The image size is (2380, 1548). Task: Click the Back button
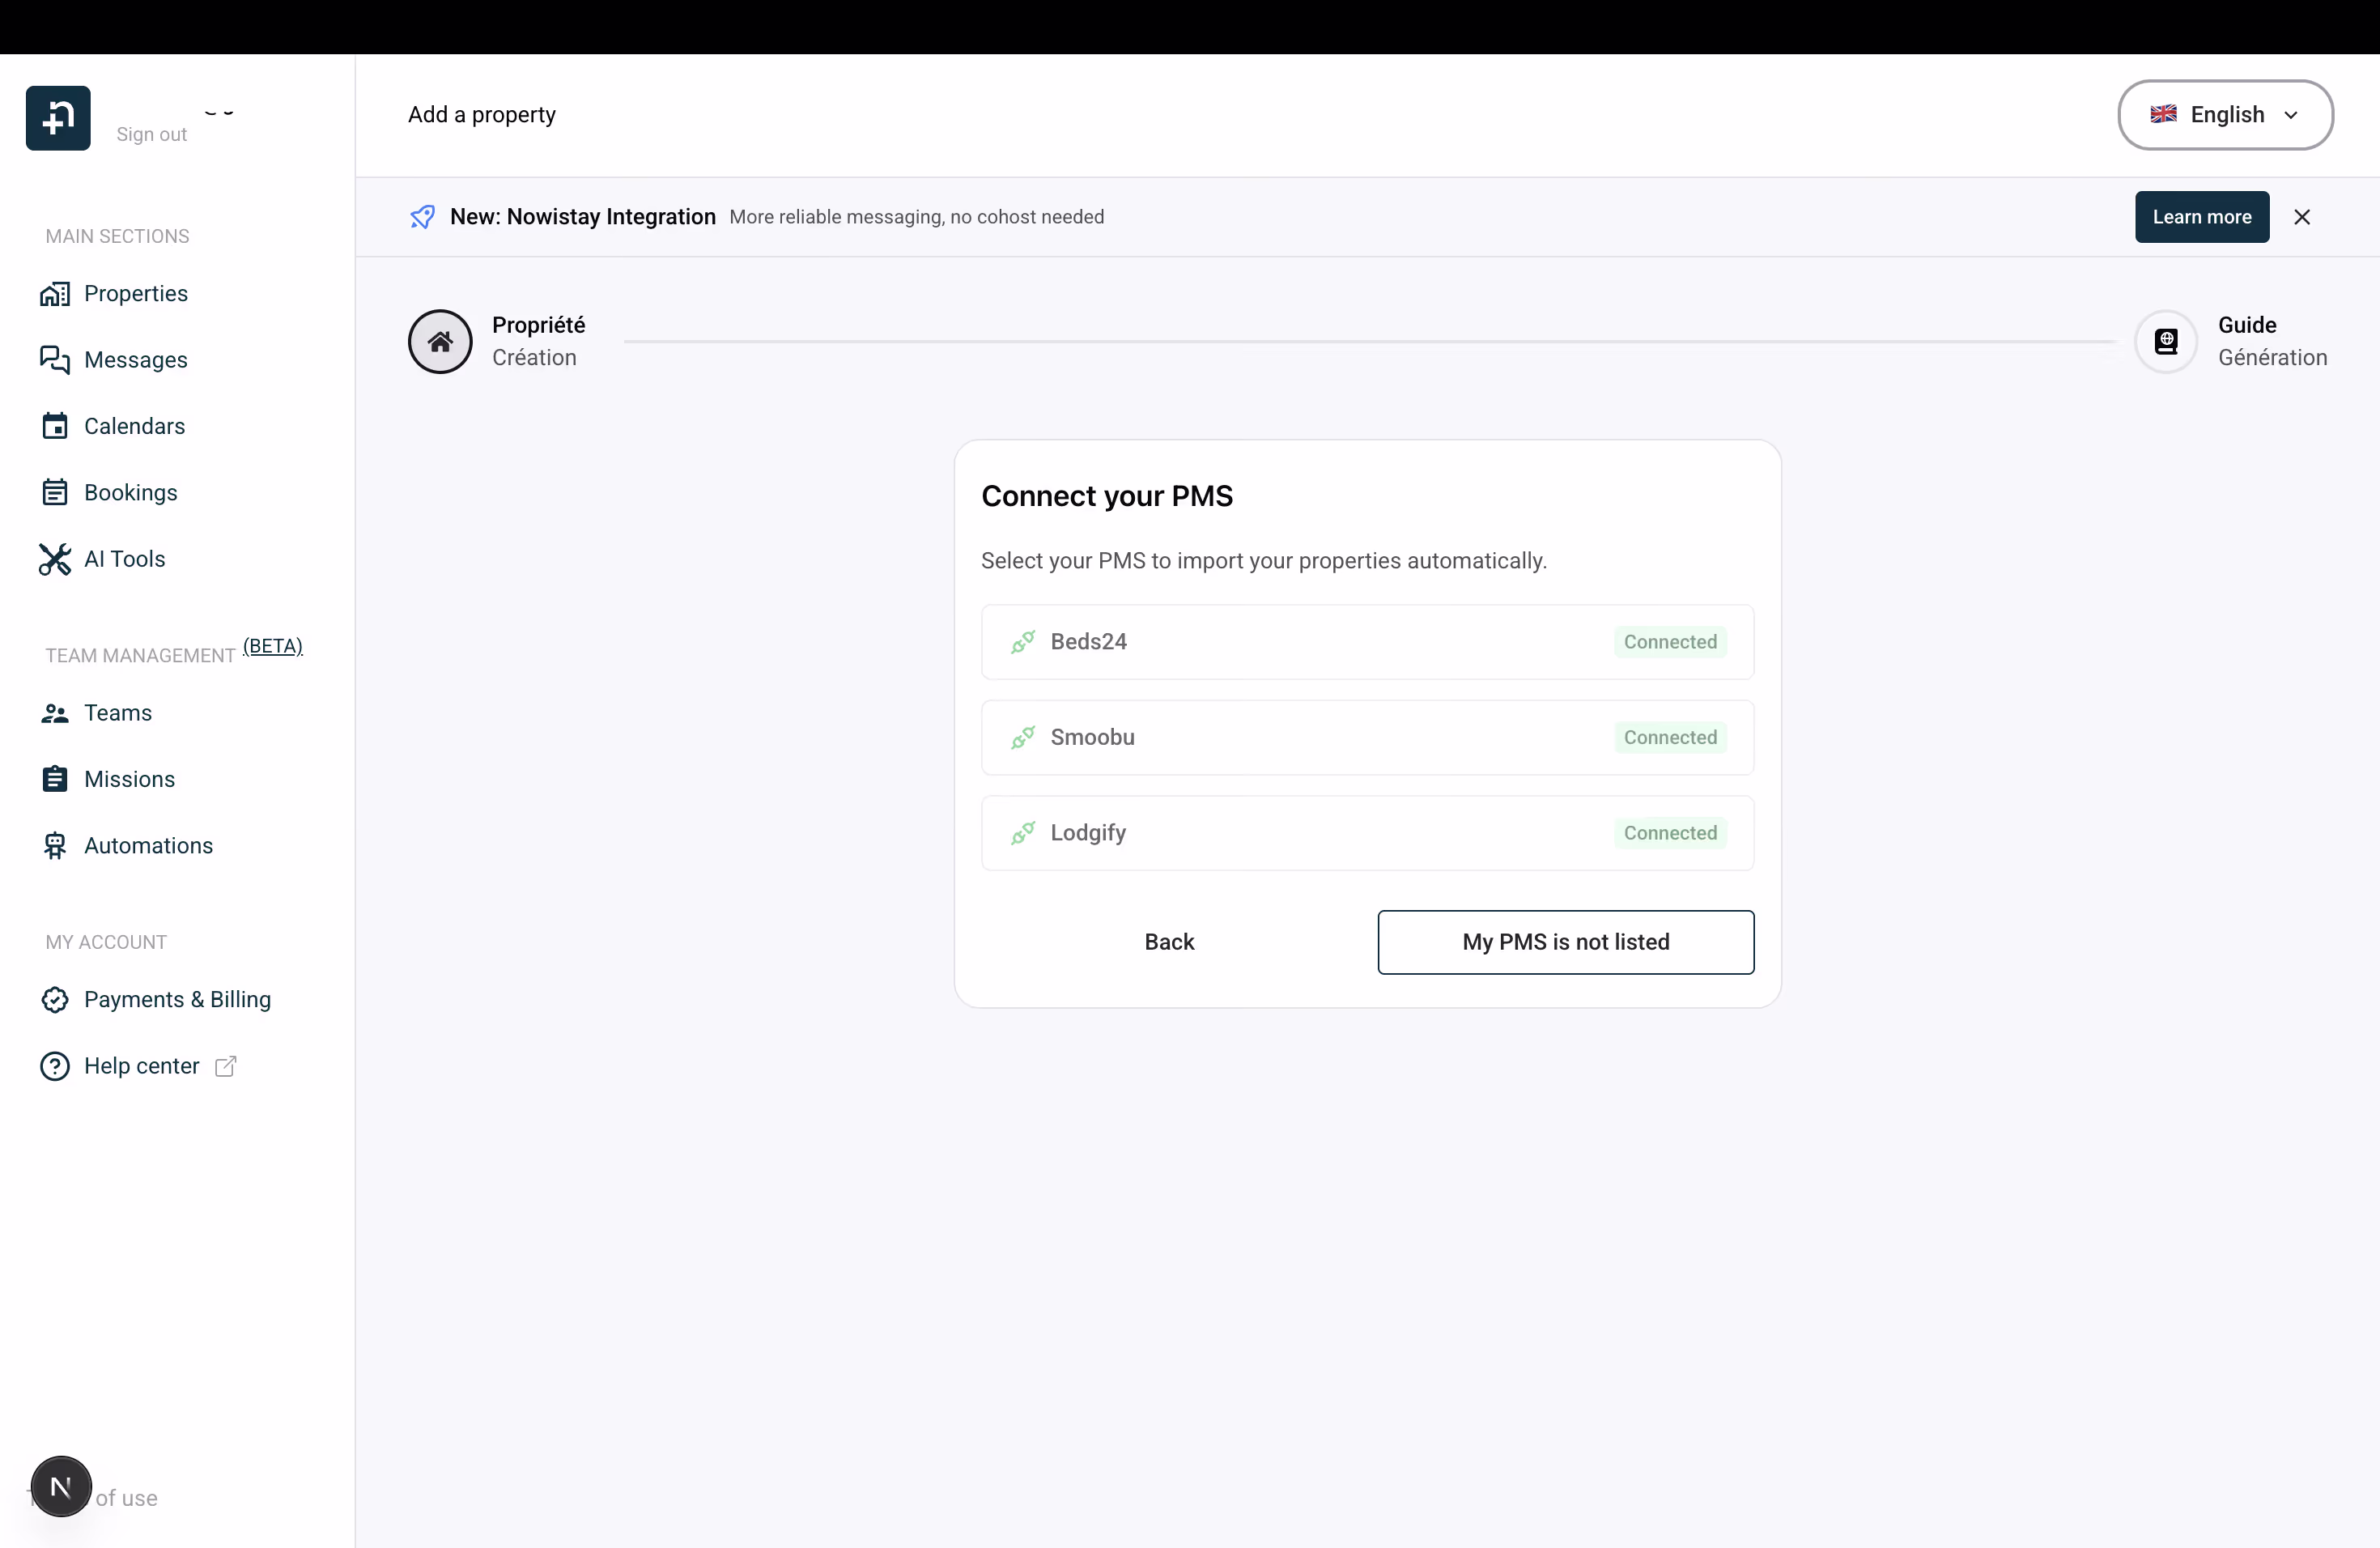(x=1168, y=942)
